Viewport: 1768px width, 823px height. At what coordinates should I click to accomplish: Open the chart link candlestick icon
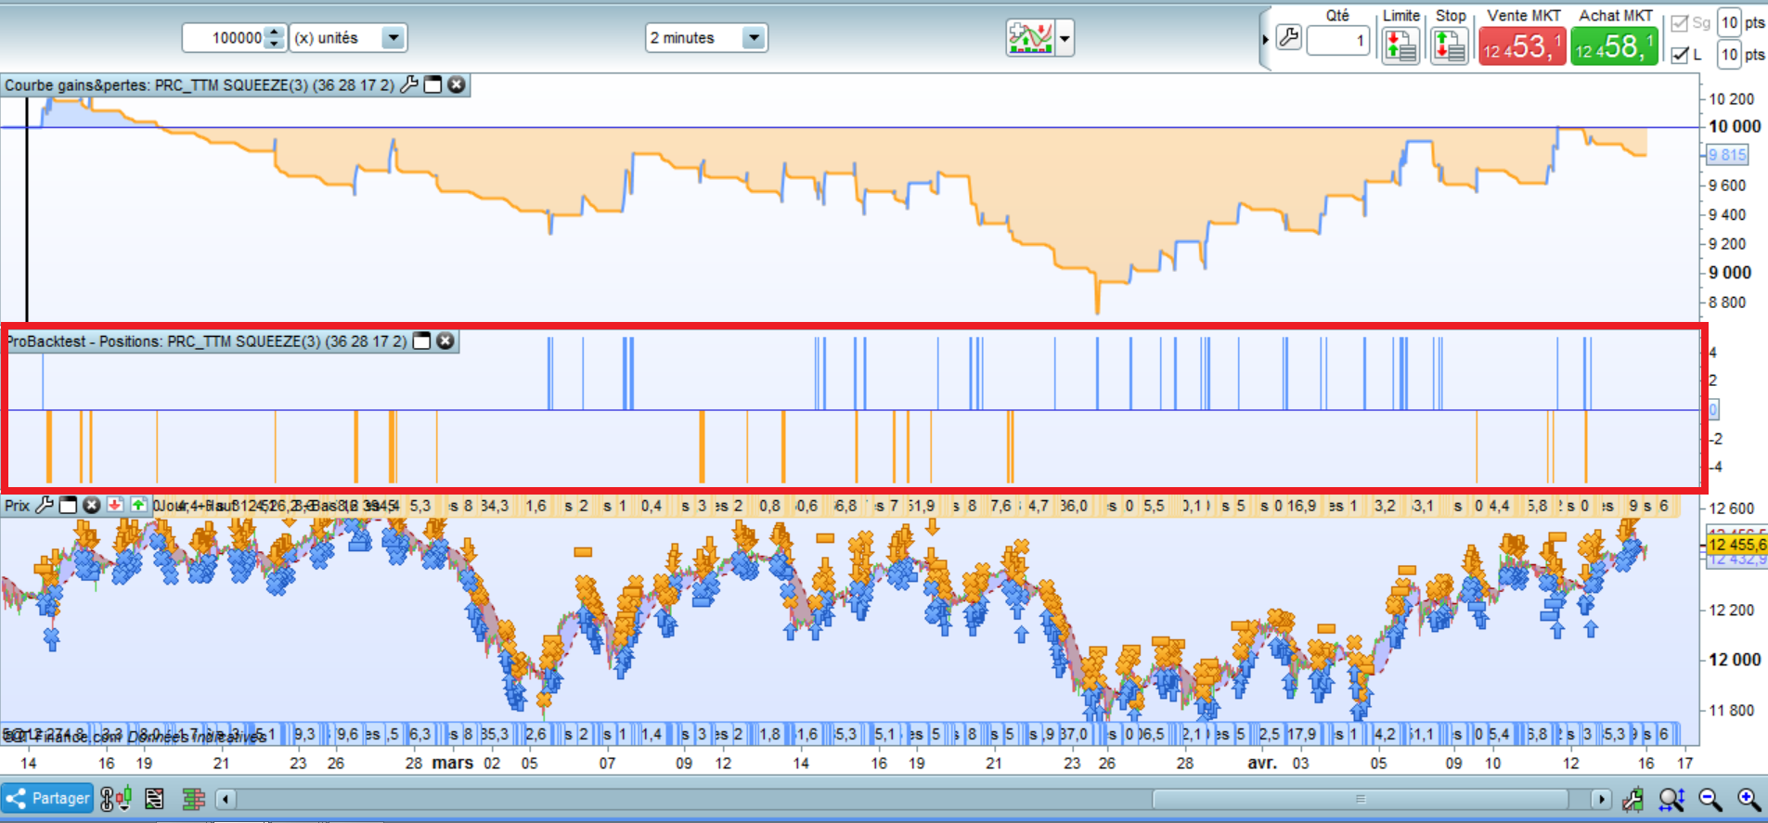[116, 799]
